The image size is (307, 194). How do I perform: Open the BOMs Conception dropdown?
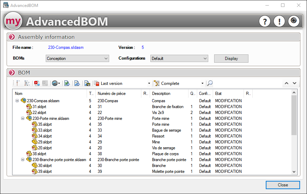click(x=77, y=59)
